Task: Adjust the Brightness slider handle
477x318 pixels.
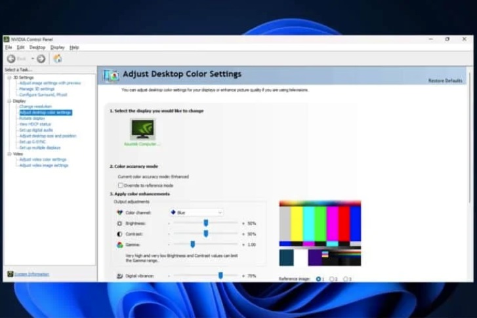Action: [x=206, y=223]
